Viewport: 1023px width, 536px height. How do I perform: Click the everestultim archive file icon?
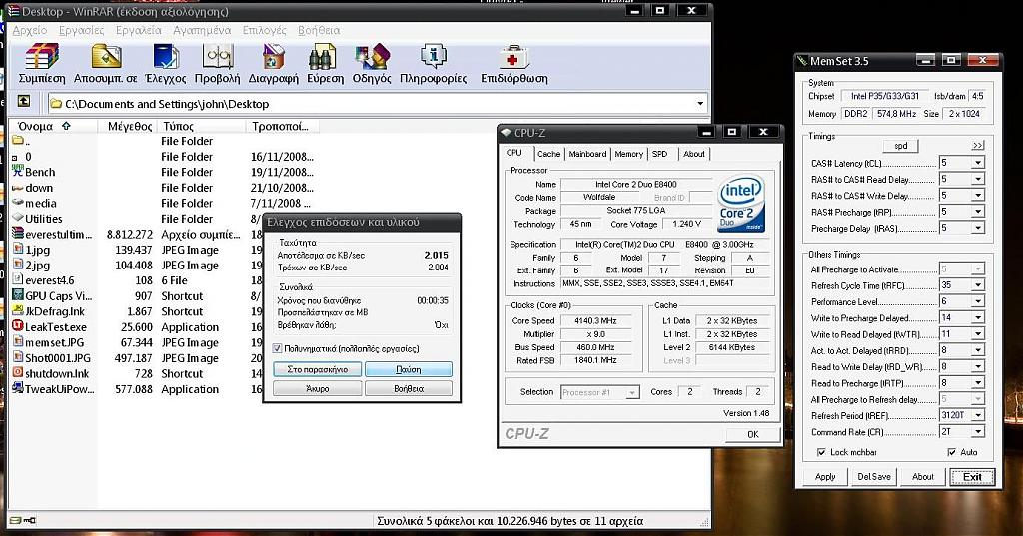[18, 234]
